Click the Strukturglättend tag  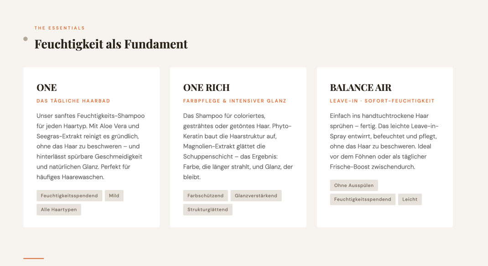pyautogui.click(x=208, y=210)
